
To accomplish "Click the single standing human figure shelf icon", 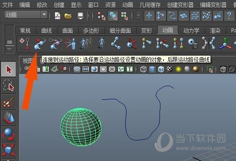I will [102, 43].
